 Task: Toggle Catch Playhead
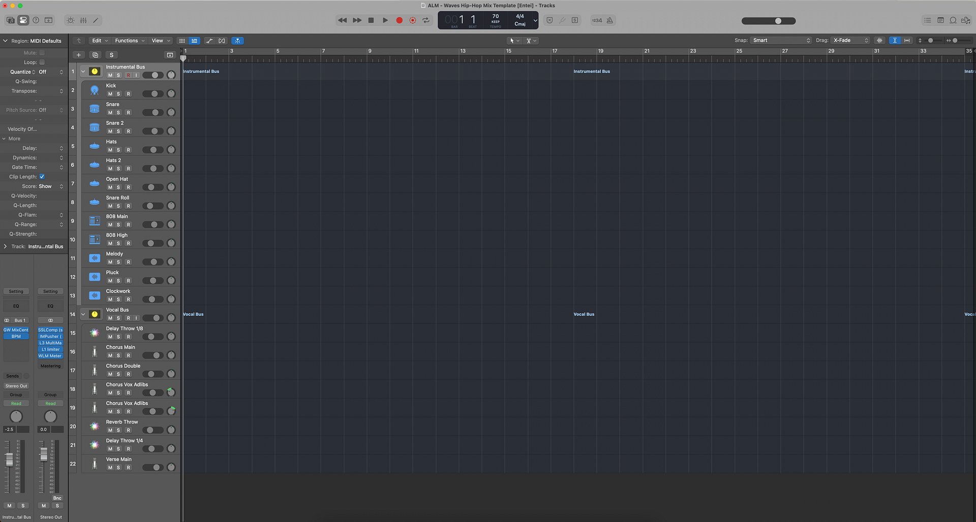(x=237, y=41)
